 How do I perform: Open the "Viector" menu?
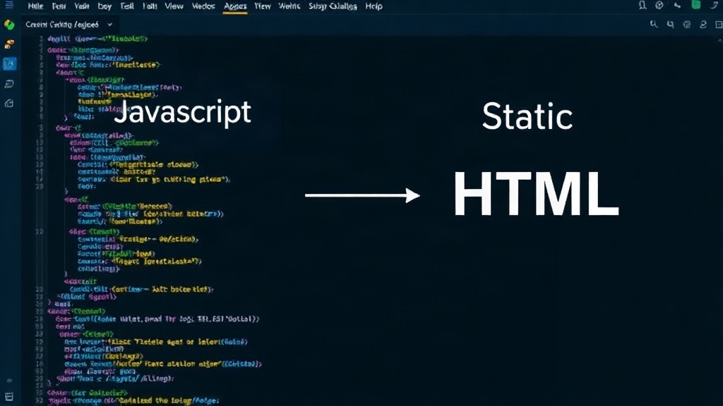point(203,6)
